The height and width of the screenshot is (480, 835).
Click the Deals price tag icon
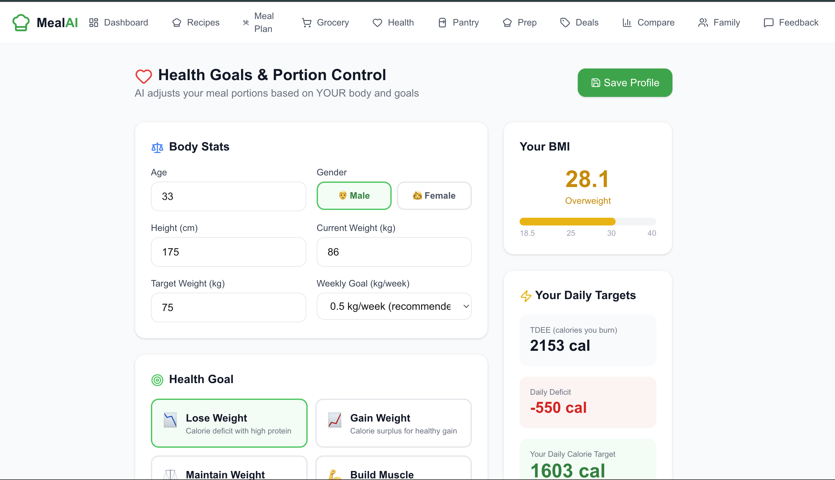pos(565,22)
